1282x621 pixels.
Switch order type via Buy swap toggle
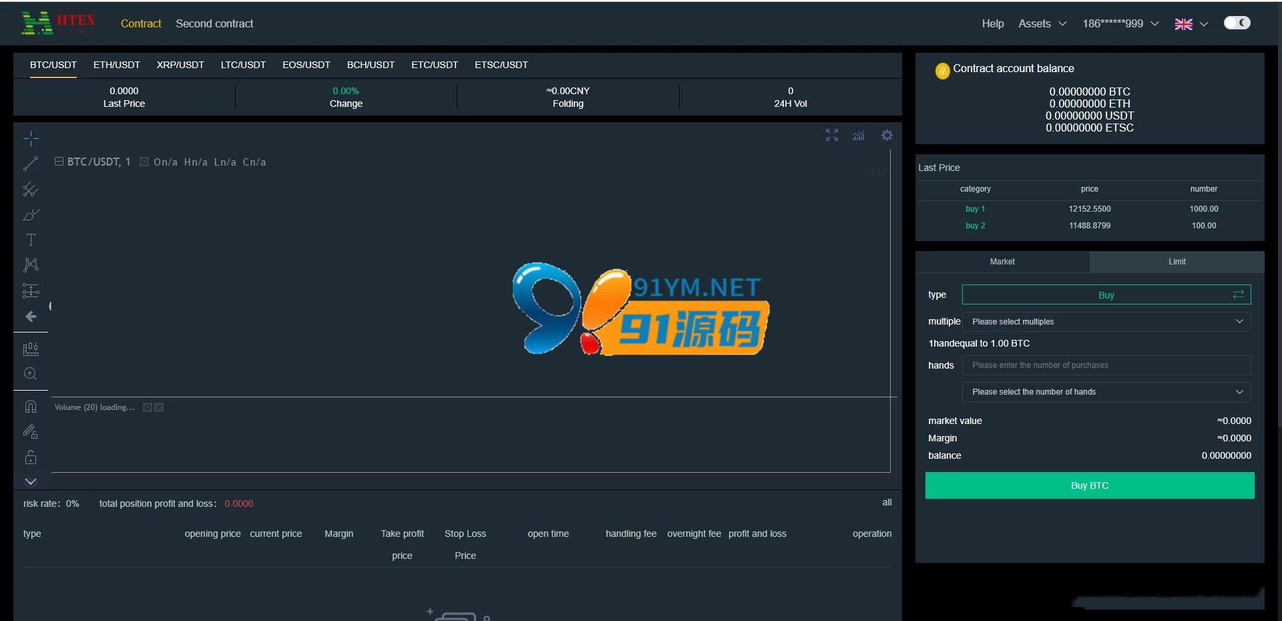(x=1239, y=294)
